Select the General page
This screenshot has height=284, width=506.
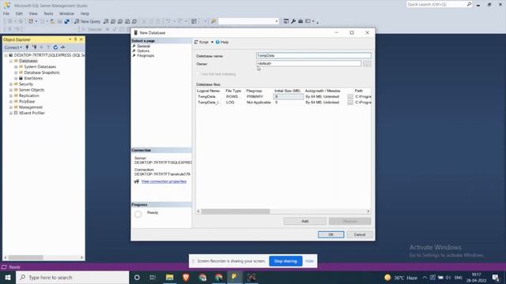(143, 46)
